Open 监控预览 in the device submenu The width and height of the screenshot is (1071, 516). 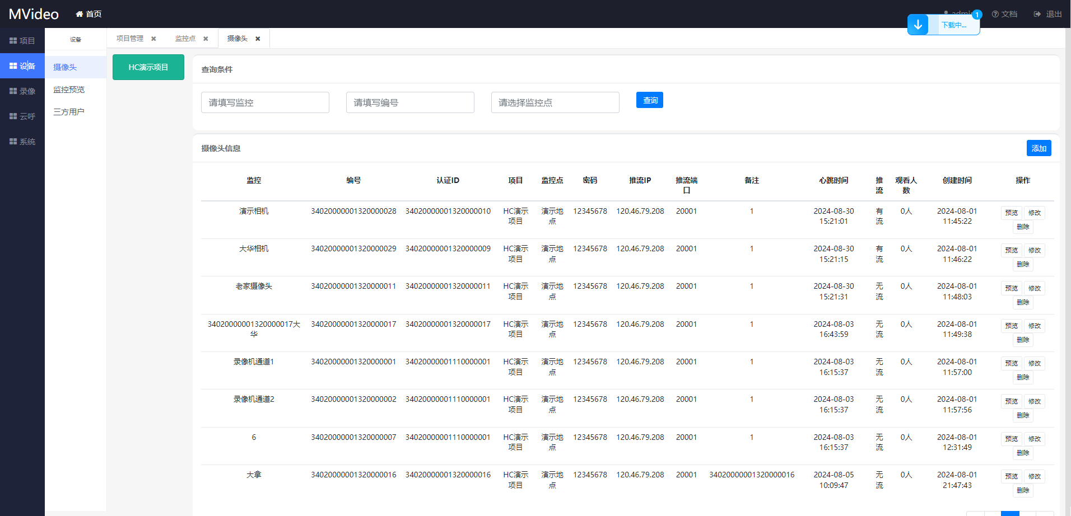click(x=76, y=90)
